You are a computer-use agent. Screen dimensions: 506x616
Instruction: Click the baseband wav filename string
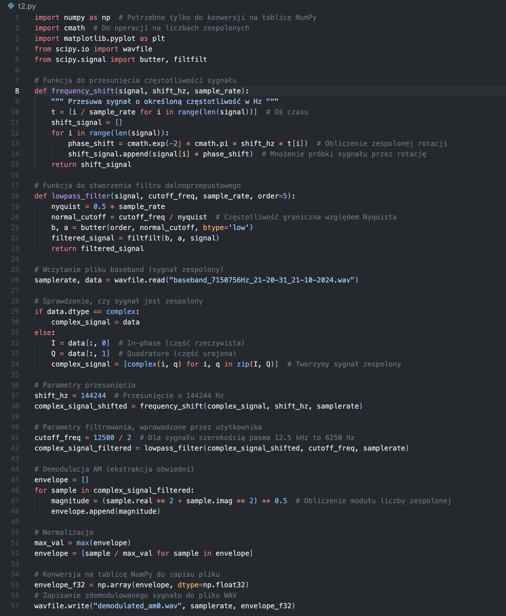(x=262, y=280)
